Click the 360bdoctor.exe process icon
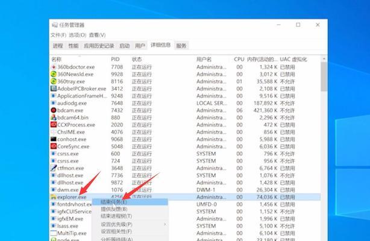The width and height of the screenshot is (370, 241). (54, 67)
